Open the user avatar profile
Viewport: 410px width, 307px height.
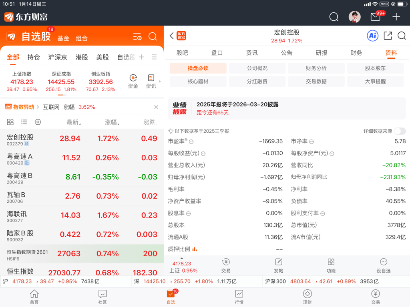[x=355, y=17]
